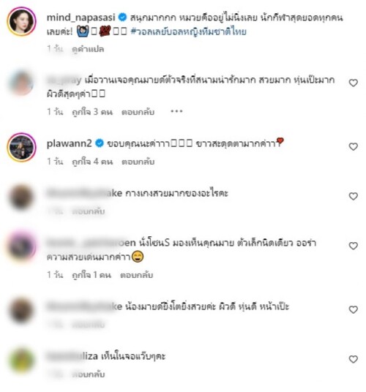Like plawann2's thank-you comment
The image size is (366, 392).
353,147
